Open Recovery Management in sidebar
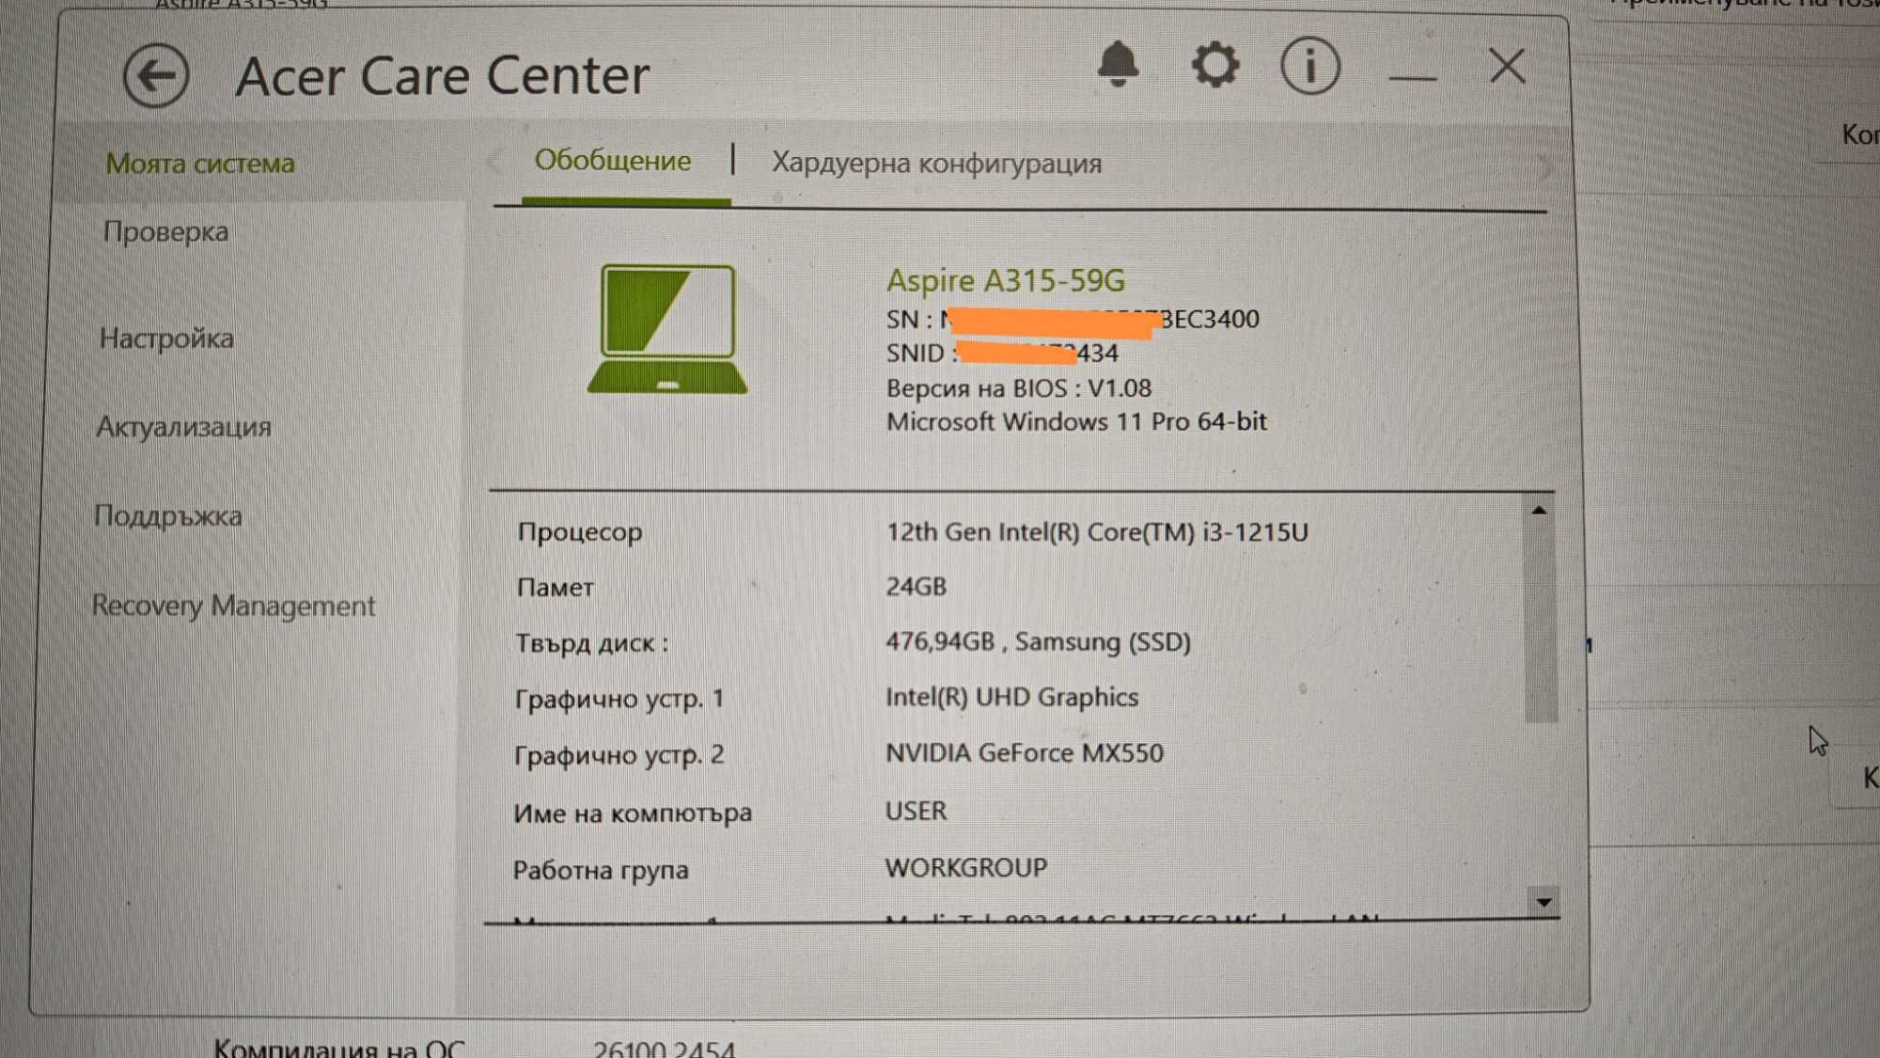 233,606
